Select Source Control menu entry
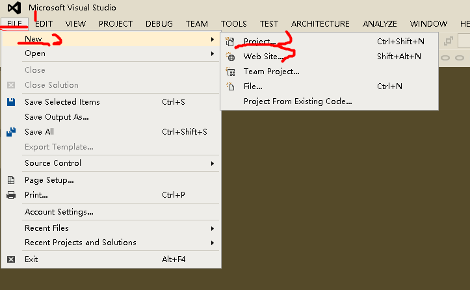 111,163
